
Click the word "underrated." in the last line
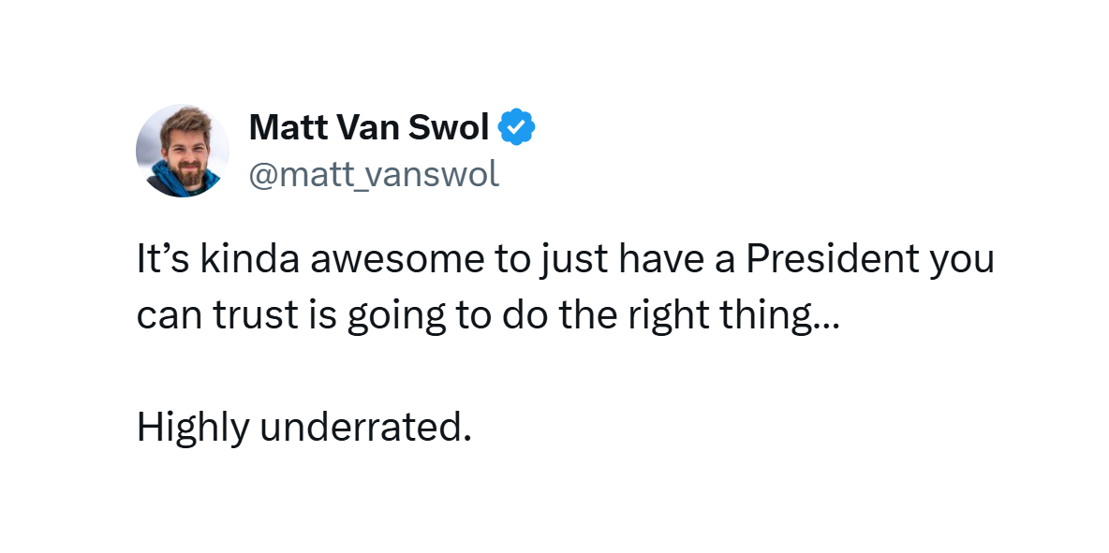tap(365, 427)
